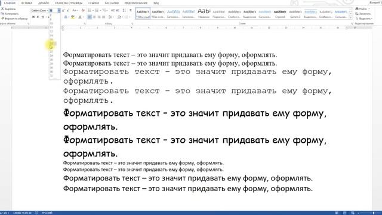Apply the Название style
This screenshot has width=382, height=215.
tap(204, 13)
